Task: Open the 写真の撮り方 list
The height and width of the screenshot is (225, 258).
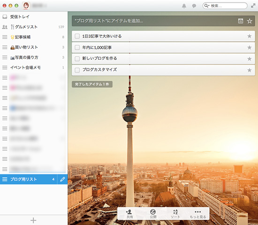Action: click(34, 57)
